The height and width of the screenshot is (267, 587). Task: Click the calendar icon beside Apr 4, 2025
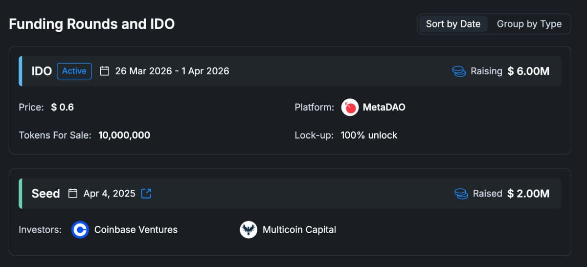pos(73,194)
